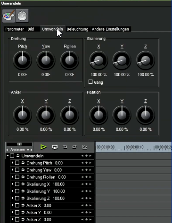Click the paint palette effects icon
172x223 pixels.
pyautogui.click(x=8, y=16)
